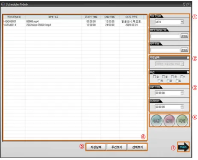
Task: Check the 금 (Friday) checkbox
Action: pyautogui.click(x=168, y=81)
